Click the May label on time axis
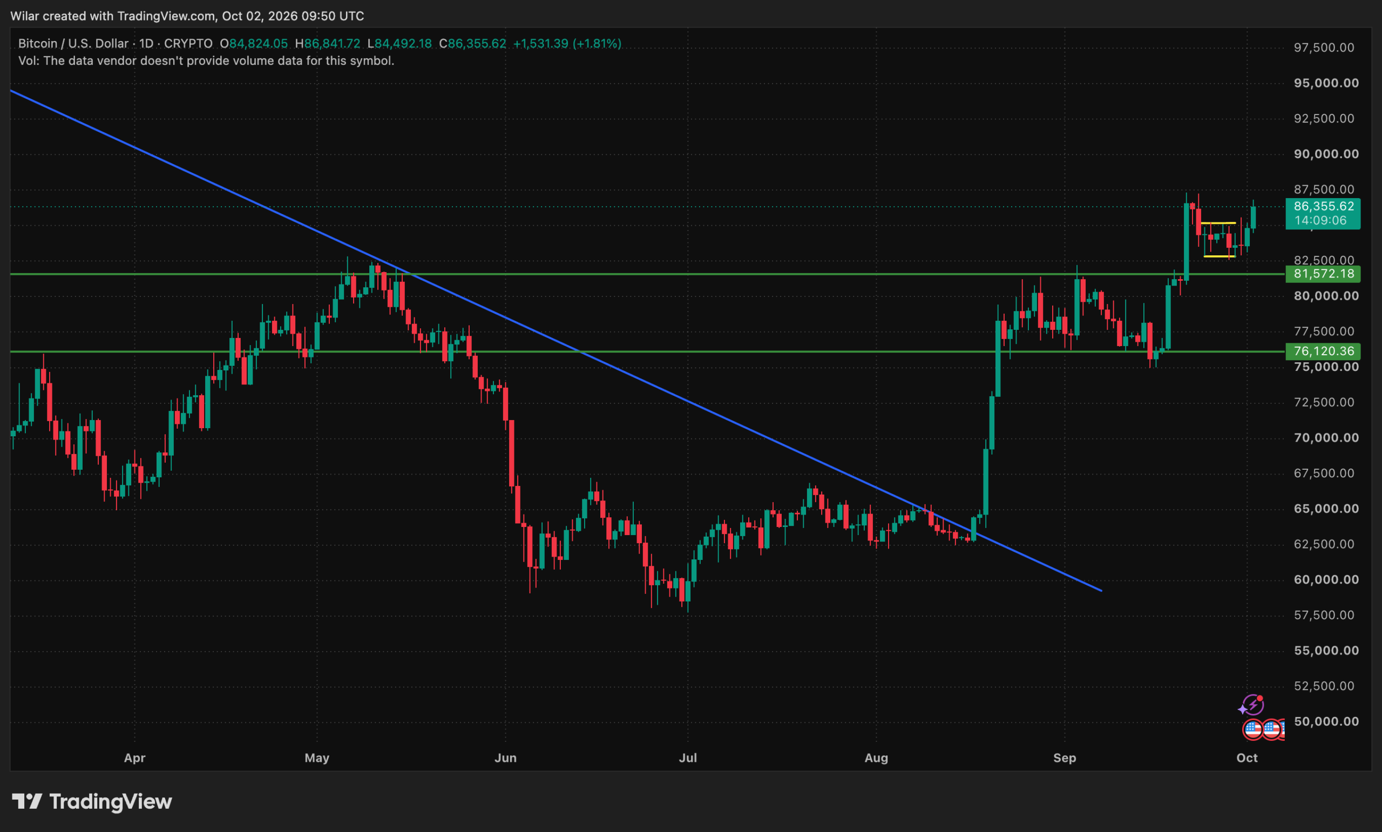Screen dimensions: 1382x832 (317, 758)
